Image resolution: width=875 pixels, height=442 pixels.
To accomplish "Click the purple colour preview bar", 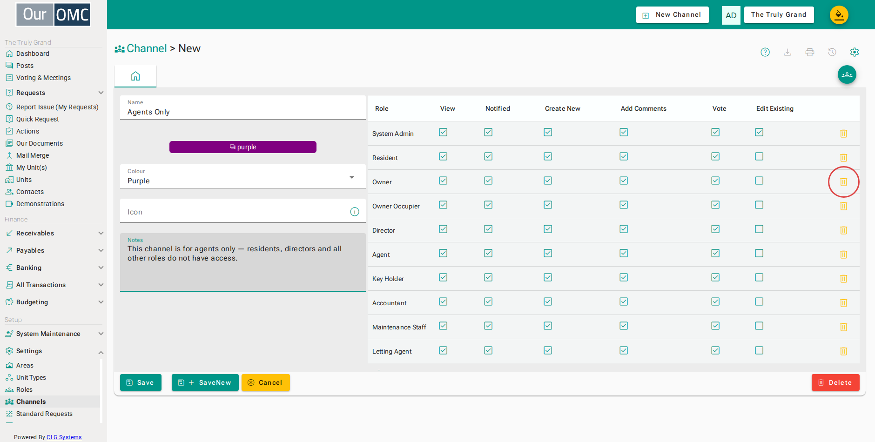I will tap(243, 147).
